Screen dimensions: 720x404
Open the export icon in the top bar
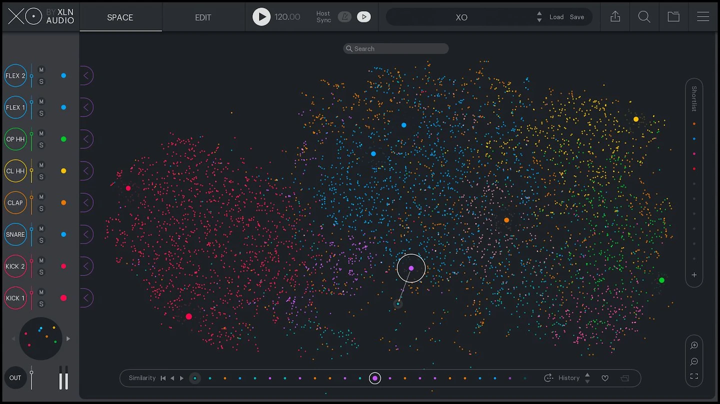click(615, 17)
